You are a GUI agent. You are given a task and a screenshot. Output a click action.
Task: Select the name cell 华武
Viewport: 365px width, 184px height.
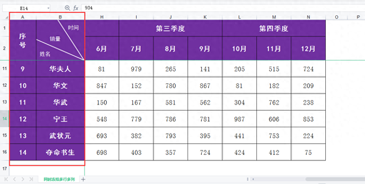60,102
